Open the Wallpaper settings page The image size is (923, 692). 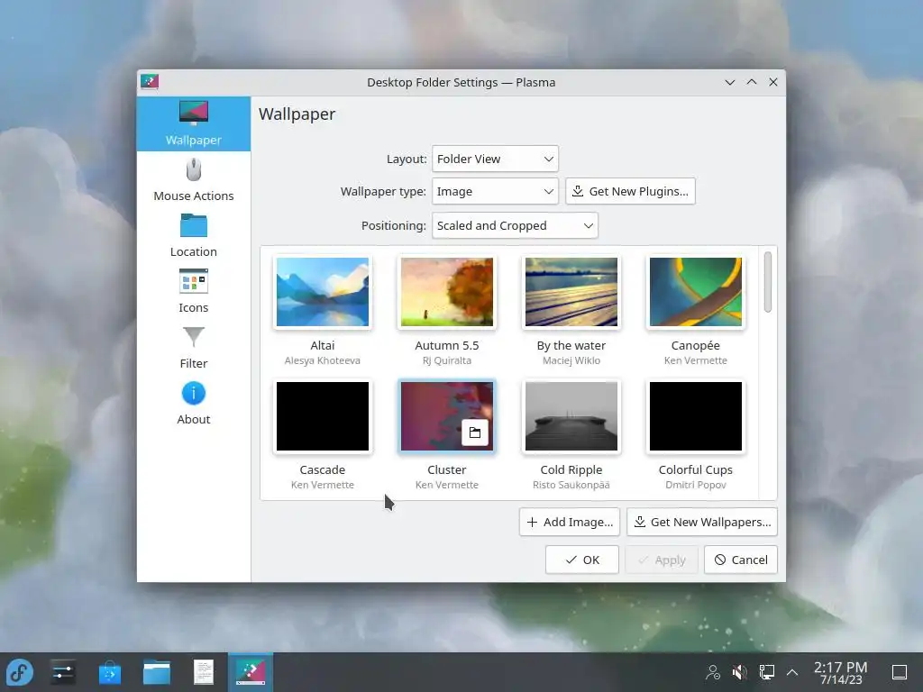(x=193, y=123)
